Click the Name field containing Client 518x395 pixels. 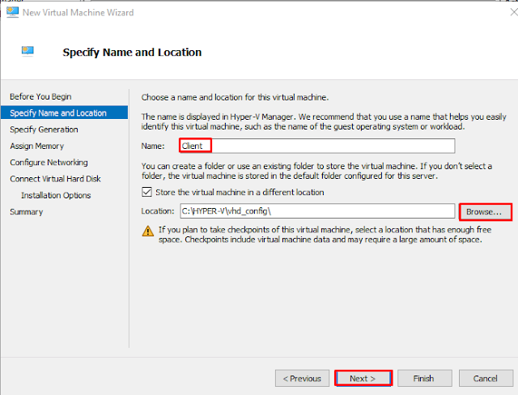pyautogui.click(x=317, y=146)
